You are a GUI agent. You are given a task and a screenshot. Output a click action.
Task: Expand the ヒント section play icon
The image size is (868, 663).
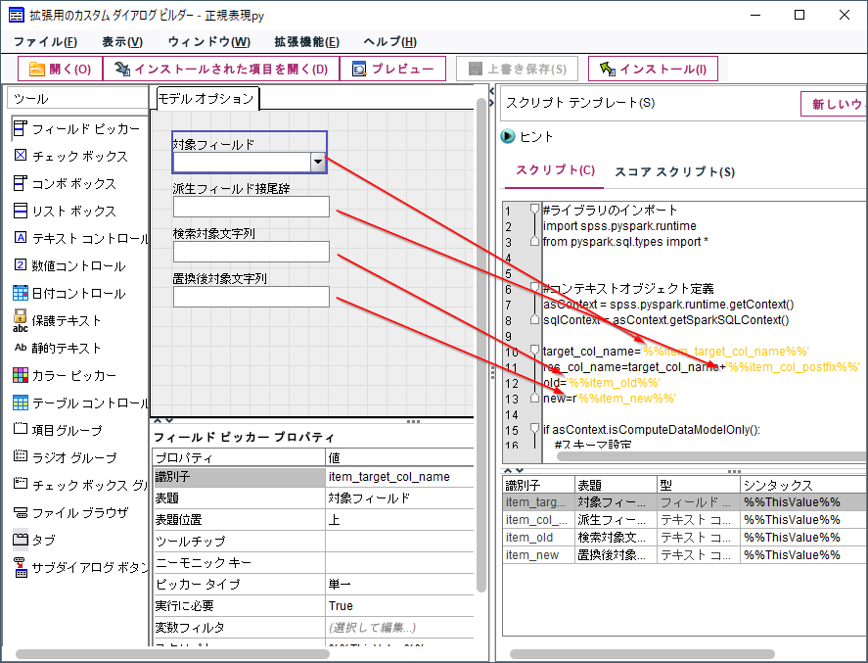pos(508,136)
